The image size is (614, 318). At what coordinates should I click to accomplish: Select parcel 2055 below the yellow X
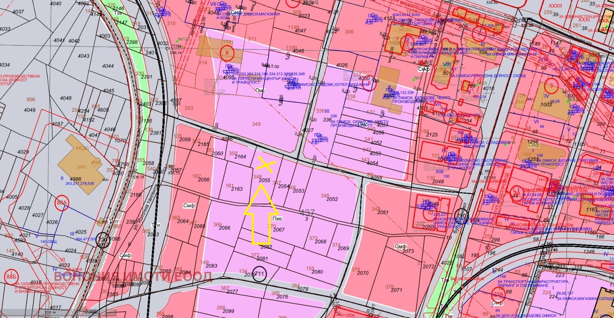pos(264,180)
